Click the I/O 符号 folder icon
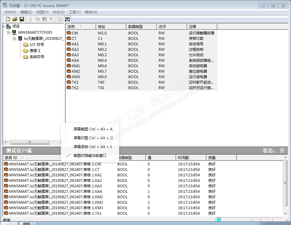This screenshot has width=291, height=225. pos(26,45)
